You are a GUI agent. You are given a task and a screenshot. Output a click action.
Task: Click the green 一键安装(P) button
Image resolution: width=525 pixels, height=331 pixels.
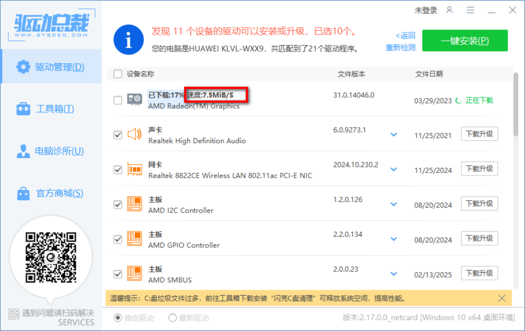point(465,41)
